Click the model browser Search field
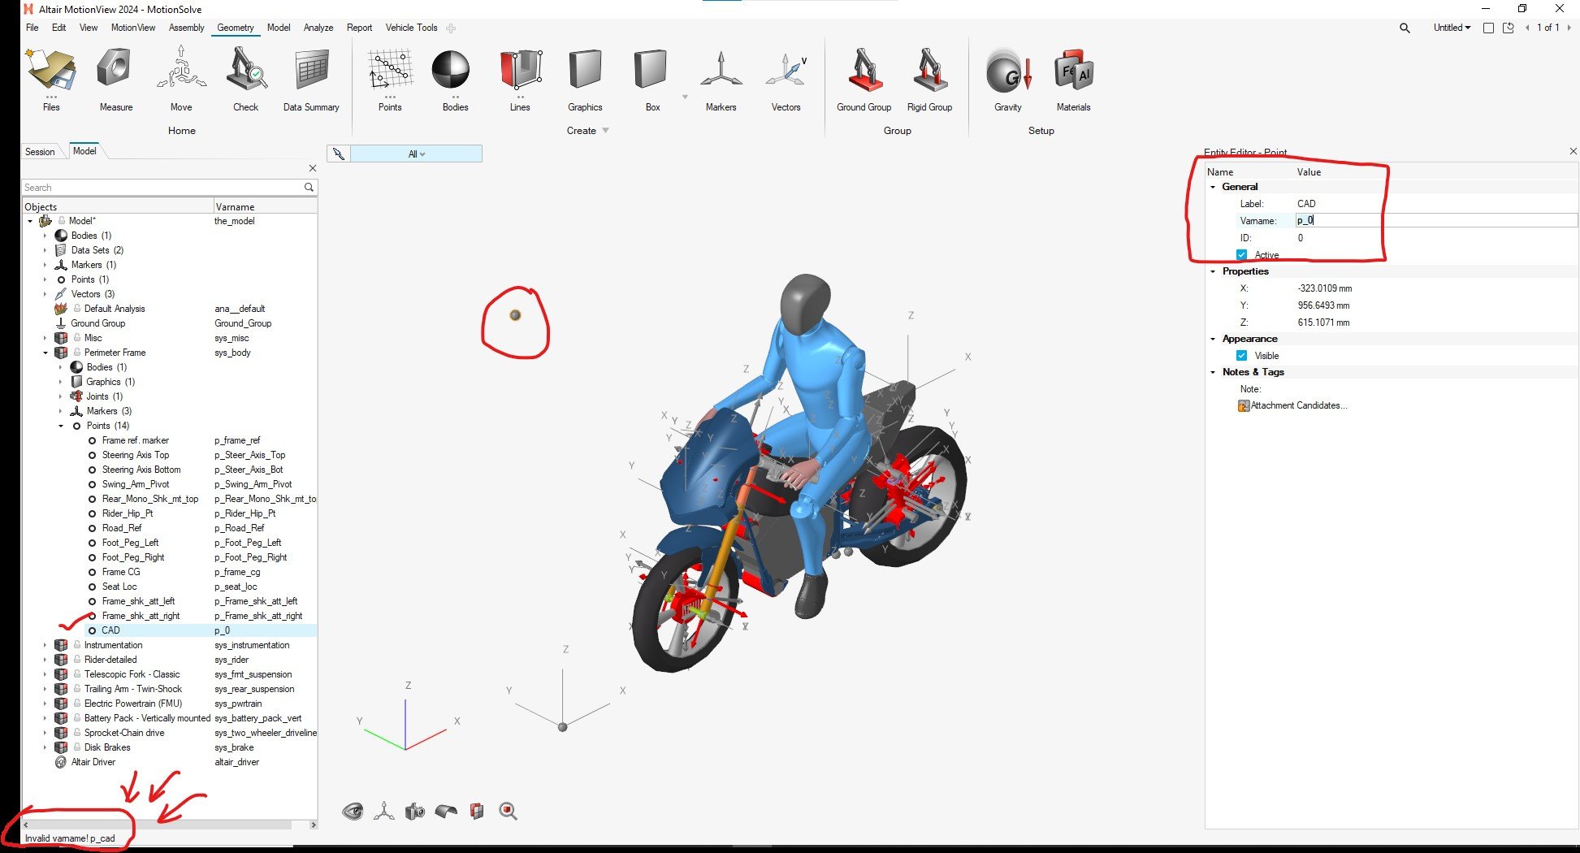This screenshot has width=1580, height=853. (162, 187)
